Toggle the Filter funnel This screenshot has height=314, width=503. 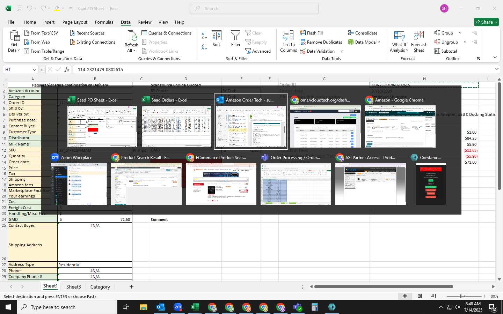pos(236,39)
